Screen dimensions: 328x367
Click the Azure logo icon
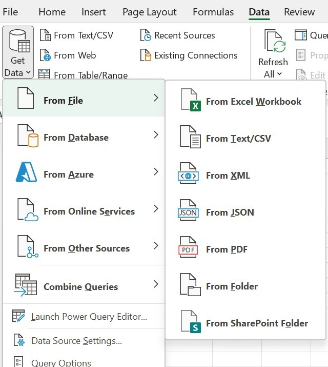point(27,172)
